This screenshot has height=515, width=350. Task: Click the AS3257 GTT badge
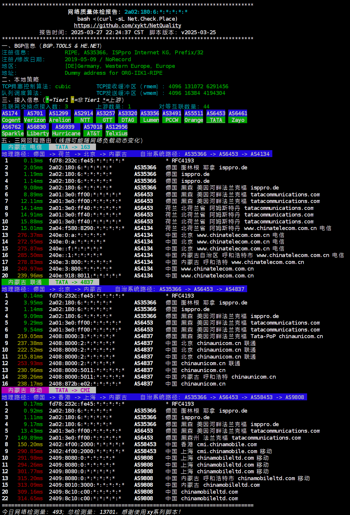(106, 117)
